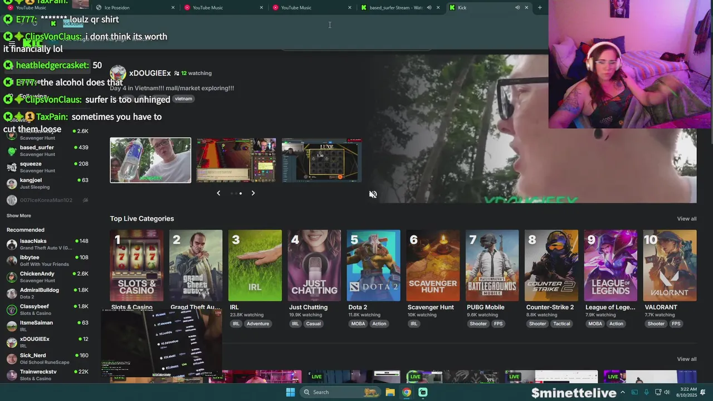The height and width of the screenshot is (401, 713).
Task: Open IsaacNaks recommended channel
Action: pyautogui.click(x=47, y=244)
